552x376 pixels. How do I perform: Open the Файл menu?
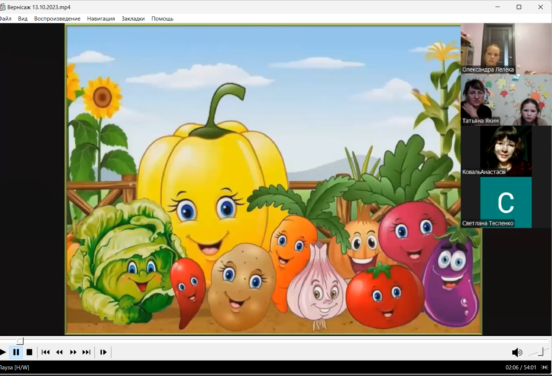pyautogui.click(x=6, y=19)
